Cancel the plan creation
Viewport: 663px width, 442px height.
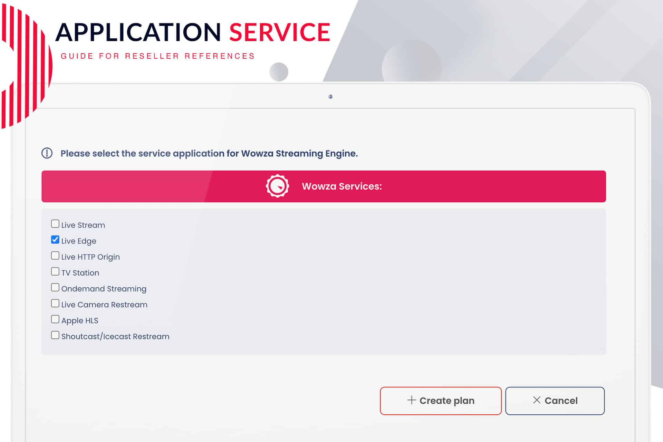555,401
